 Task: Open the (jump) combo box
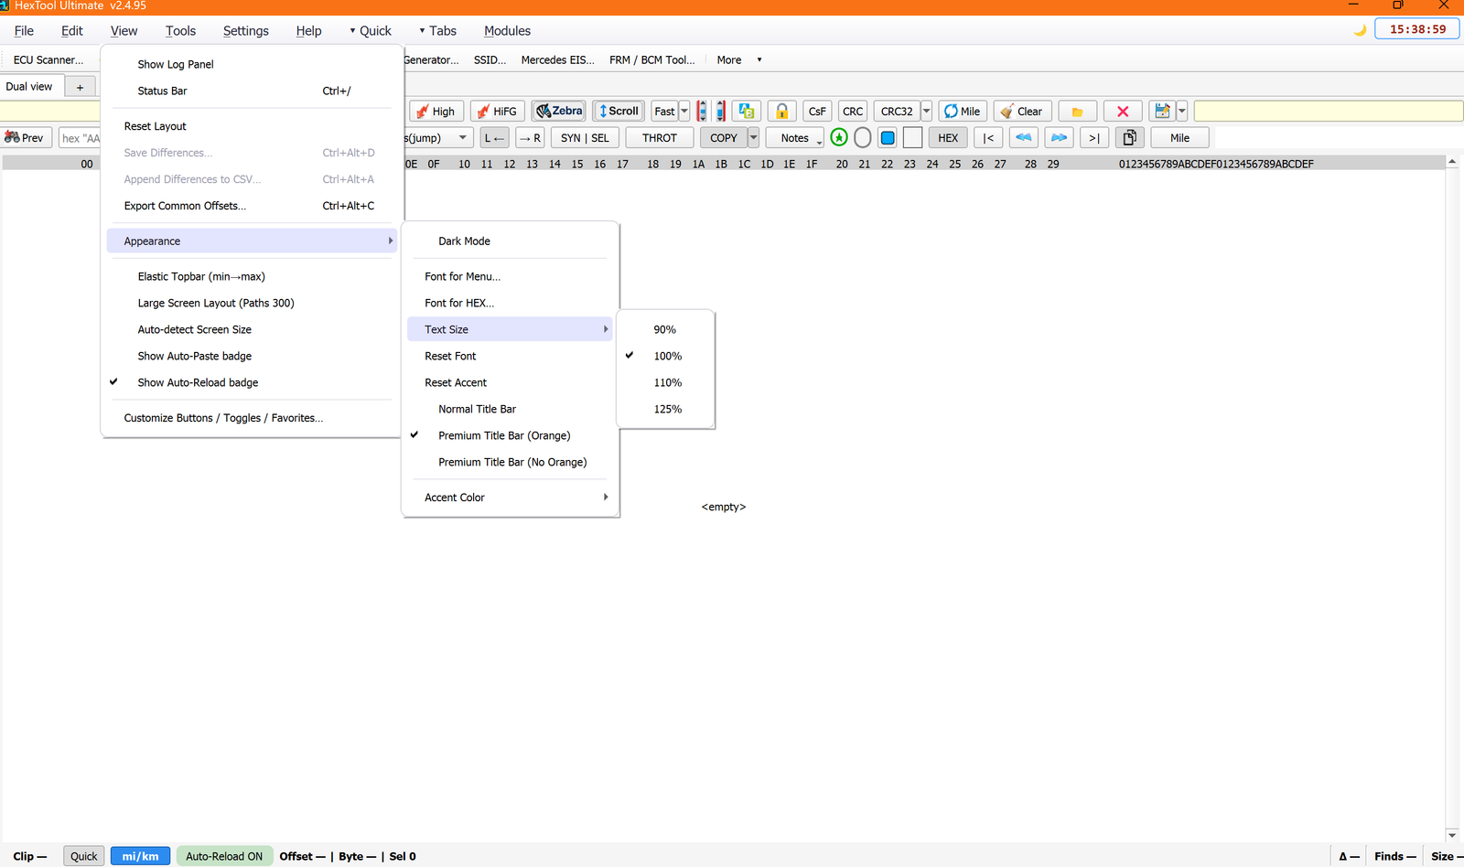pyautogui.click(x=438, y=138)
